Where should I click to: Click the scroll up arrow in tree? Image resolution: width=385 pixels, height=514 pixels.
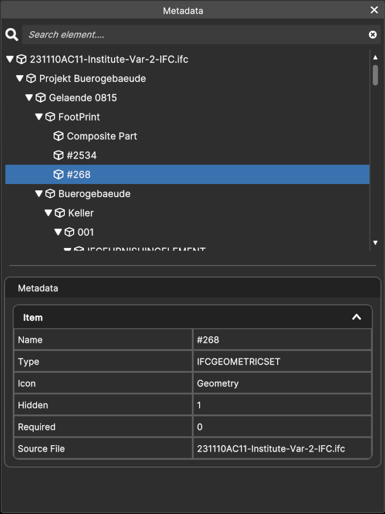pos(375,58)
